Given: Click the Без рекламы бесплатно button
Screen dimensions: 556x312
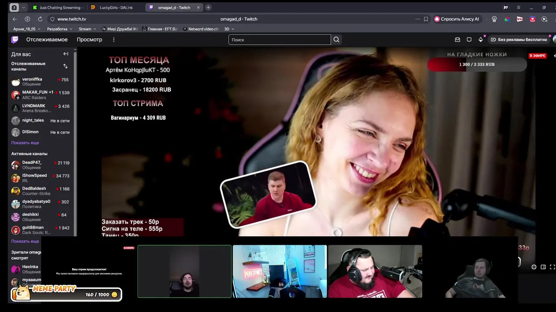Looking at the screenshot, I should coord(519,39).
